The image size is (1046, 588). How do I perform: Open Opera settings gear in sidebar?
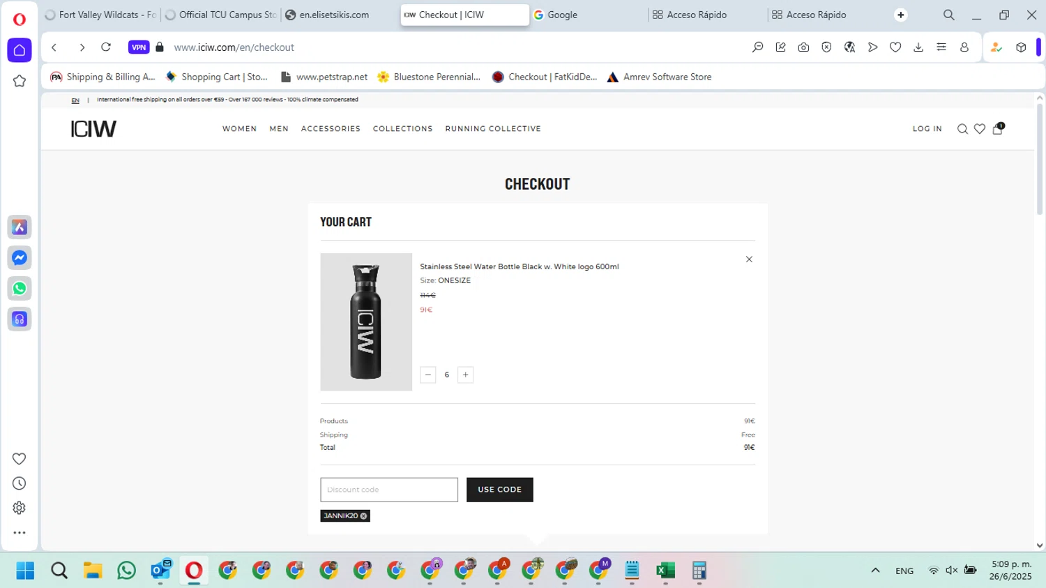pos(20,508)
